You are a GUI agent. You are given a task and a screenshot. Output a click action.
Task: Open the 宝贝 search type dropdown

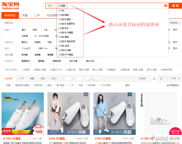point(52,6)
